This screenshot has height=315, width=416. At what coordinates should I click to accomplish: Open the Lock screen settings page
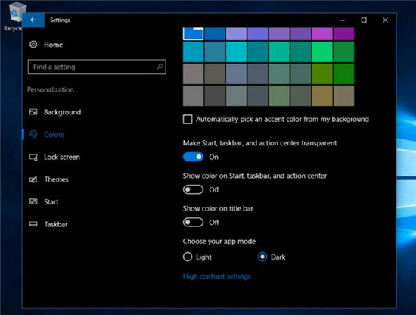[x=62, y=157]
